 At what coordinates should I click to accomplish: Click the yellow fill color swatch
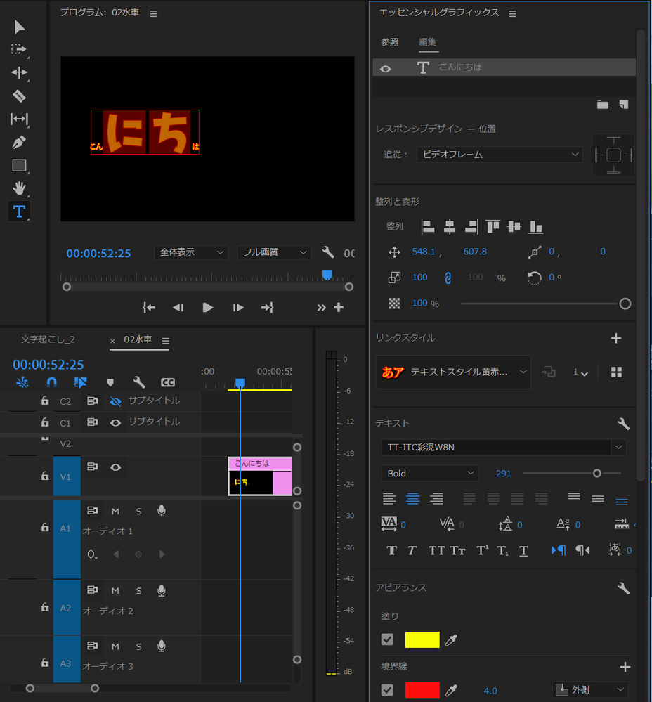pos(422,639)
